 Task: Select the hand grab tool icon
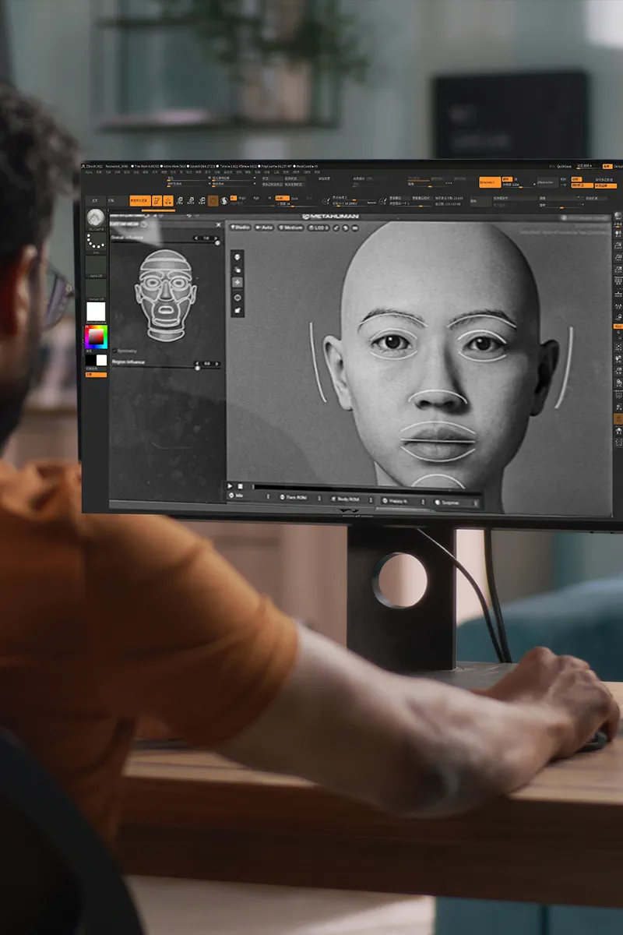pos(238,269)
